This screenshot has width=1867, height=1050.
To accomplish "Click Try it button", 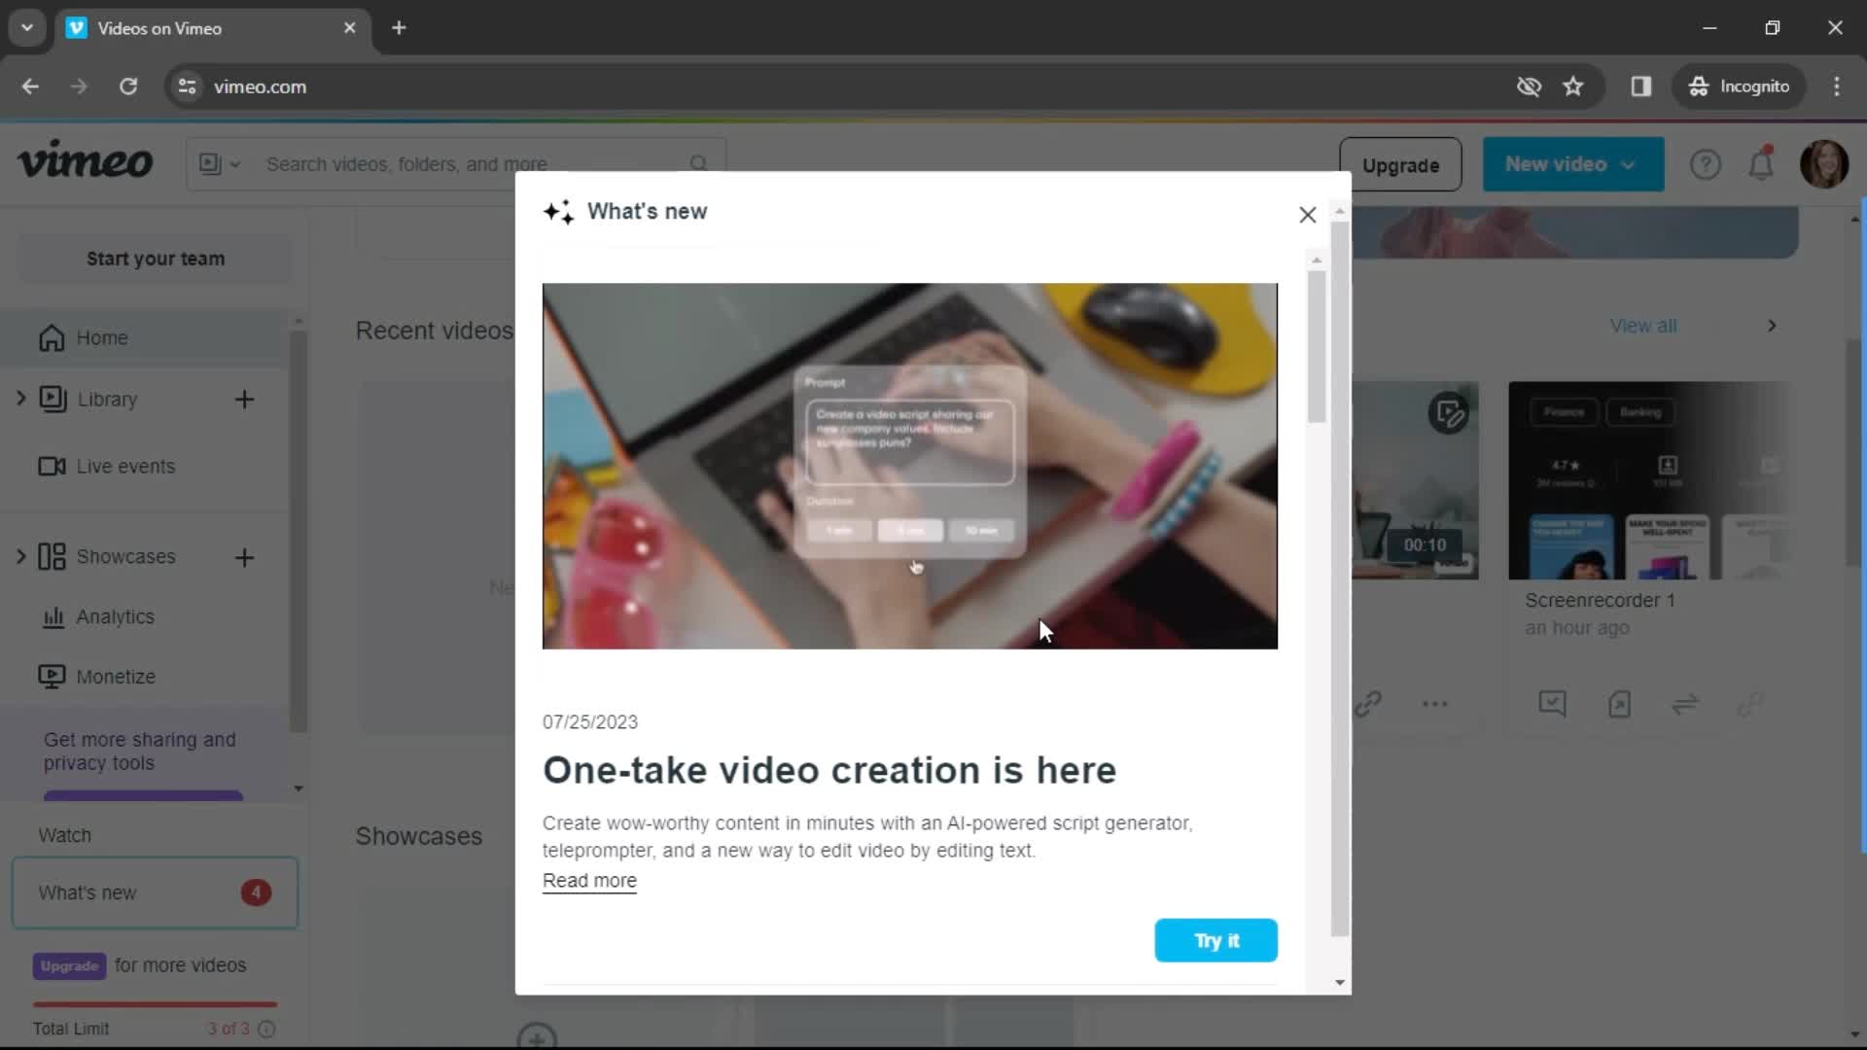I will [x=1215, y=940].
